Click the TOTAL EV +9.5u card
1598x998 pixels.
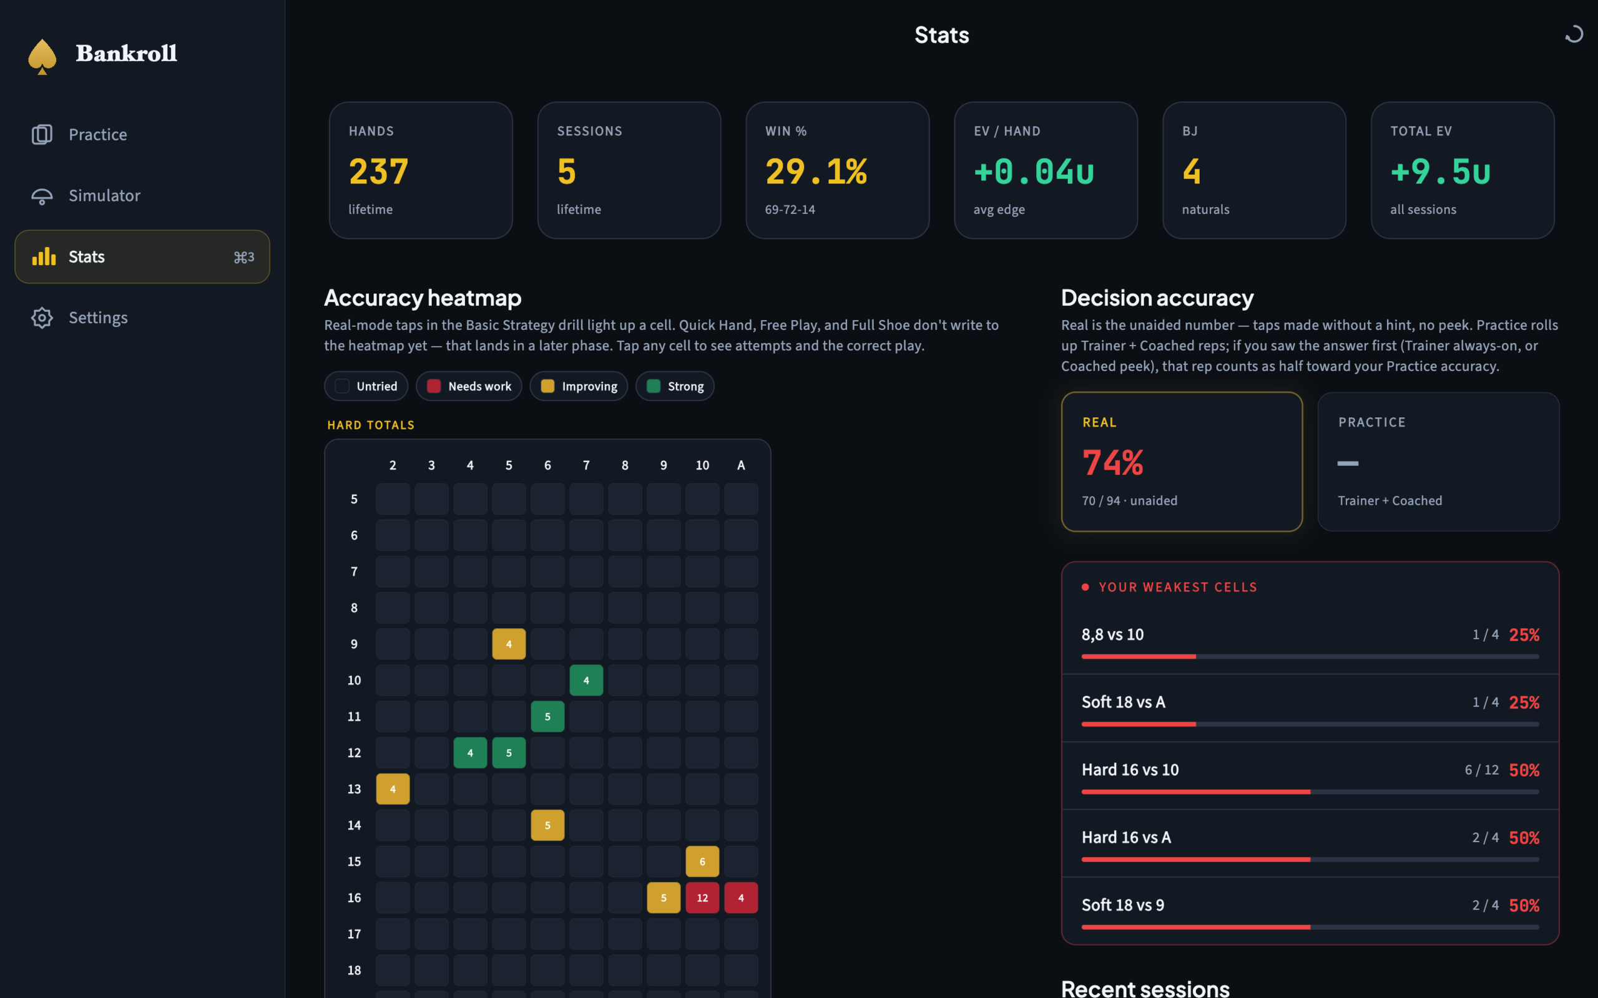pos(1462,170)
